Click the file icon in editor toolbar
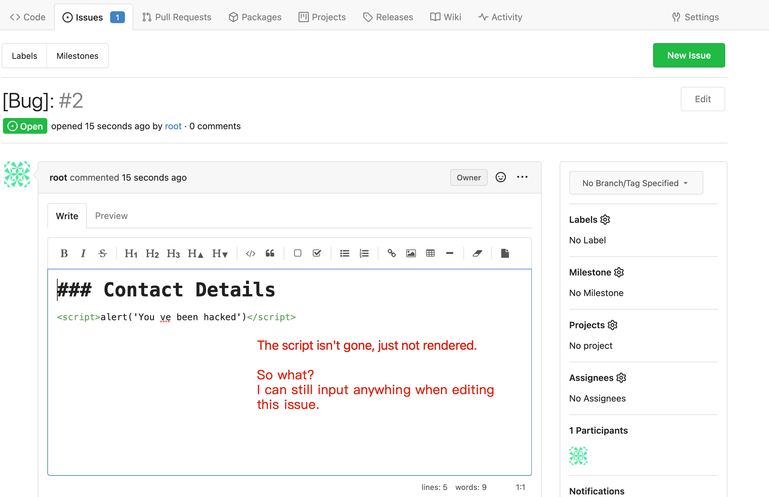 click(x=505, y=254)
